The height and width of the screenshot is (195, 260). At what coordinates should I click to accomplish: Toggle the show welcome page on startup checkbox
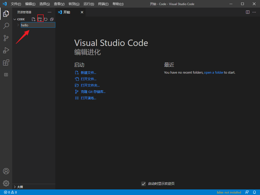tap(143, 184)
